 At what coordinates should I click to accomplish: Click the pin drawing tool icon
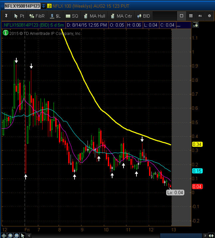coord(6,16)
